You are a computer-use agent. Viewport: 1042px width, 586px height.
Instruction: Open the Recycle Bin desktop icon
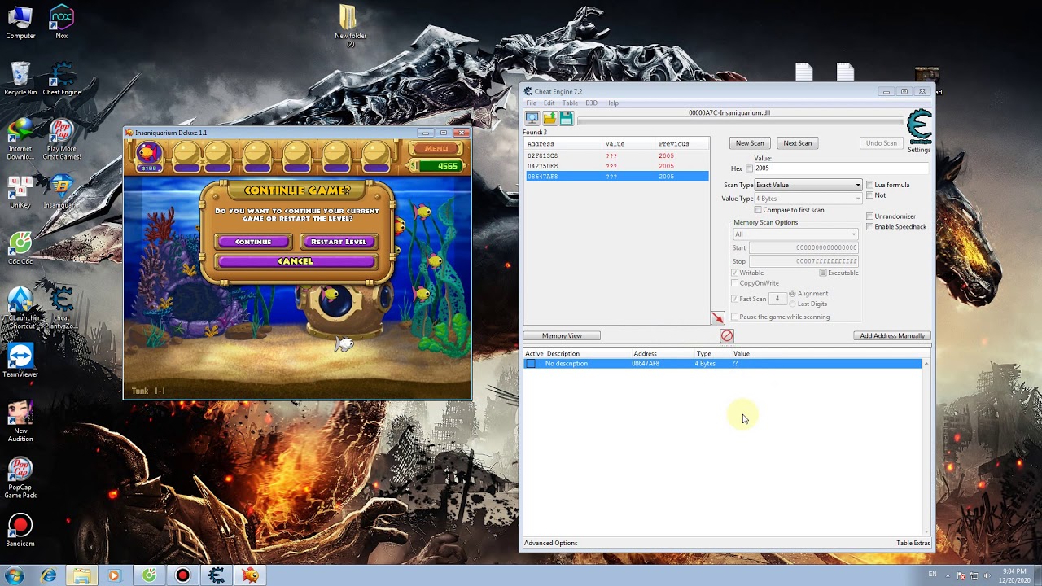(x=20, y=79)
